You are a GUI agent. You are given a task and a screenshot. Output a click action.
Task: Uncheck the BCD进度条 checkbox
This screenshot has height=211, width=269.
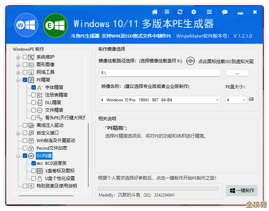(x=34, y=163)
